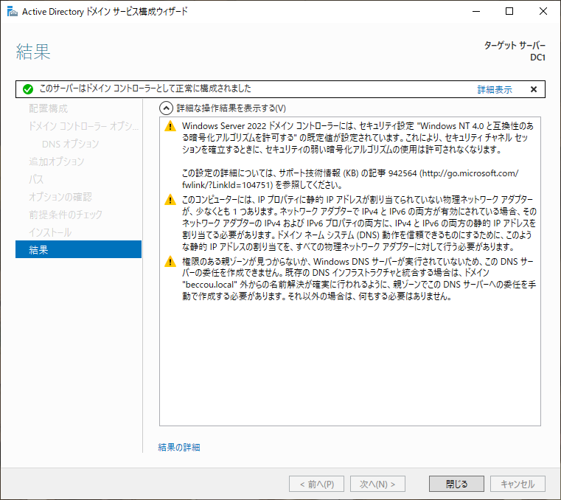The image size is (561, 500).
Task: Click the キャンセル button
Action: pyautogui.click(x=518, y=485)
